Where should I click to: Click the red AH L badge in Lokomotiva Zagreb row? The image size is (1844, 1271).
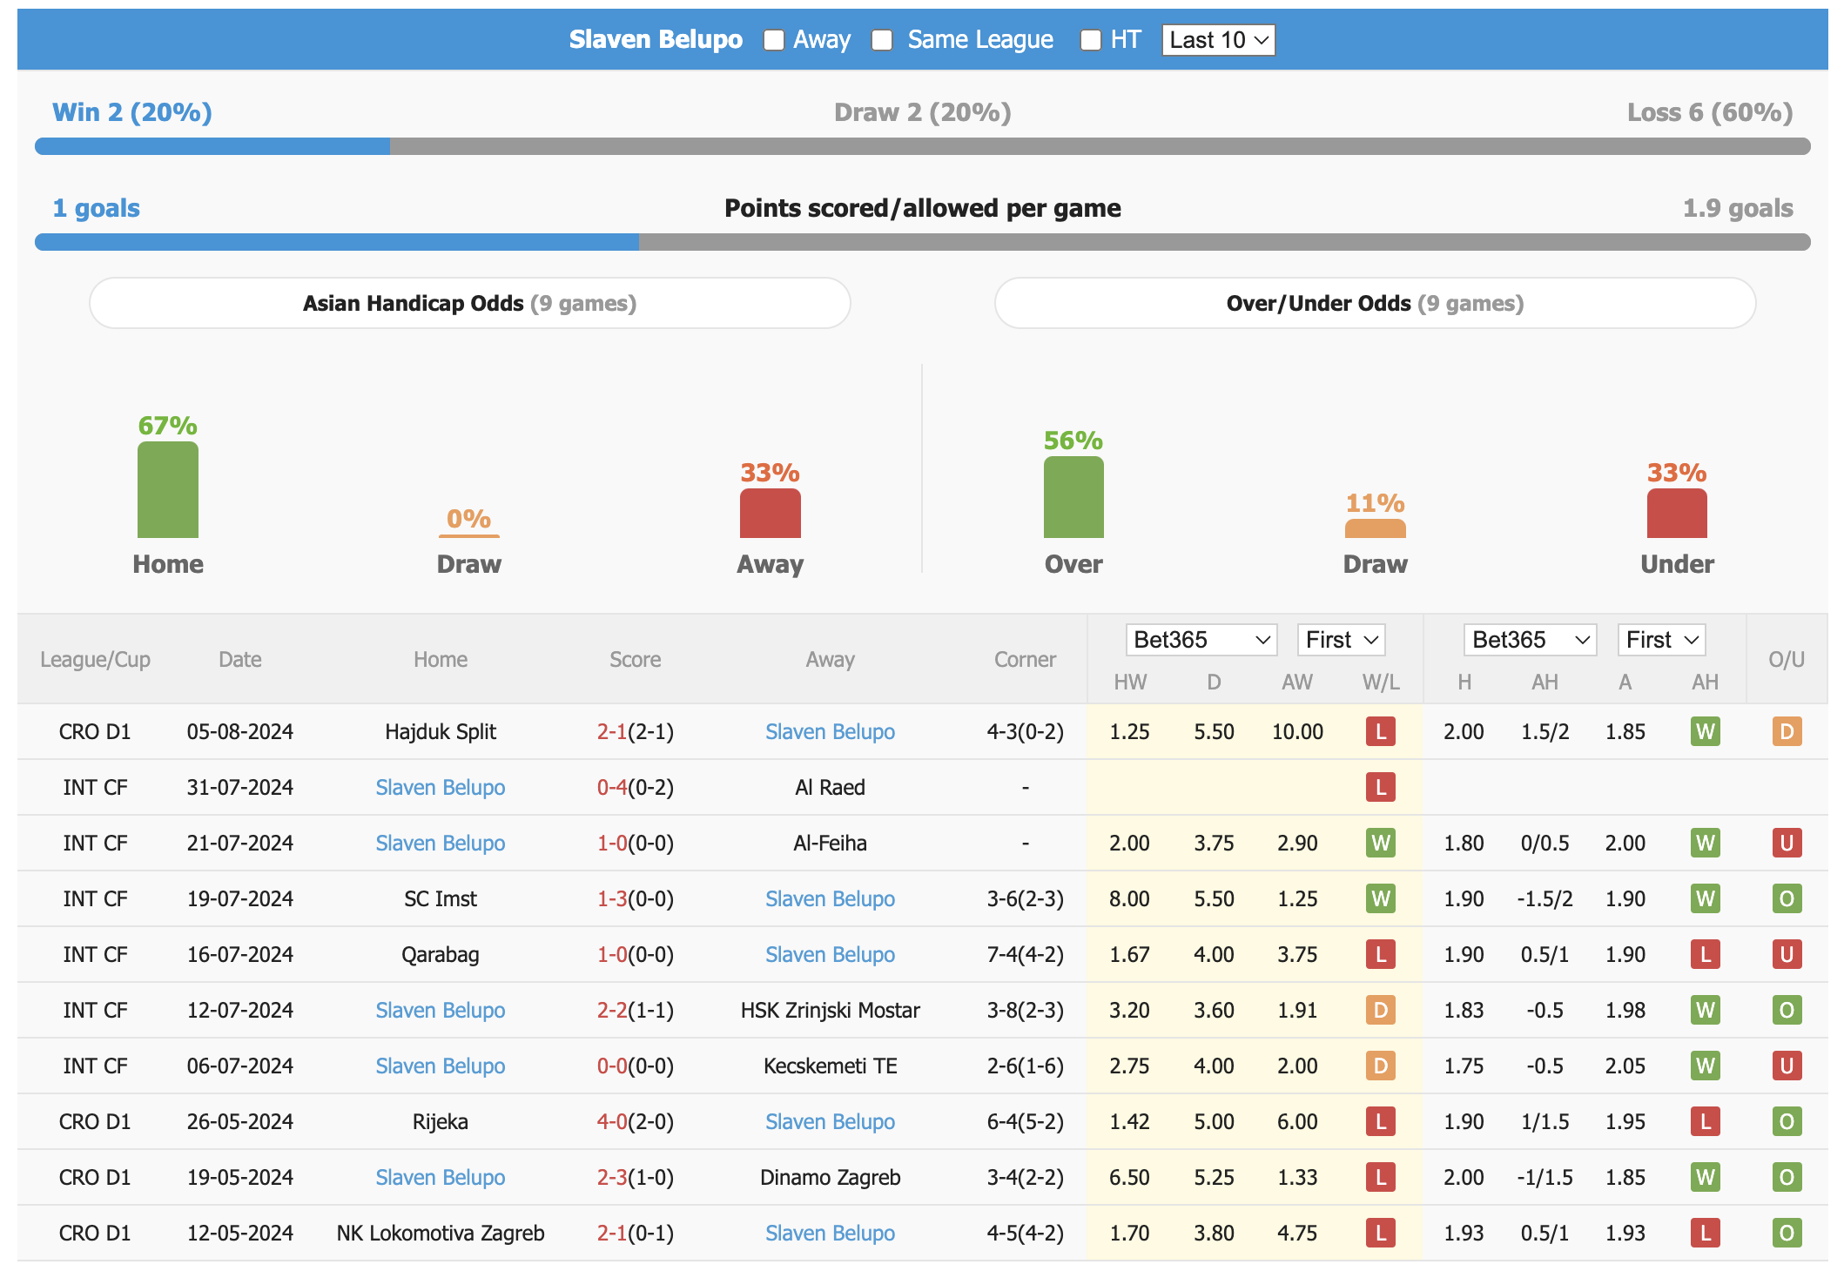click(x=1705, y=1233)
